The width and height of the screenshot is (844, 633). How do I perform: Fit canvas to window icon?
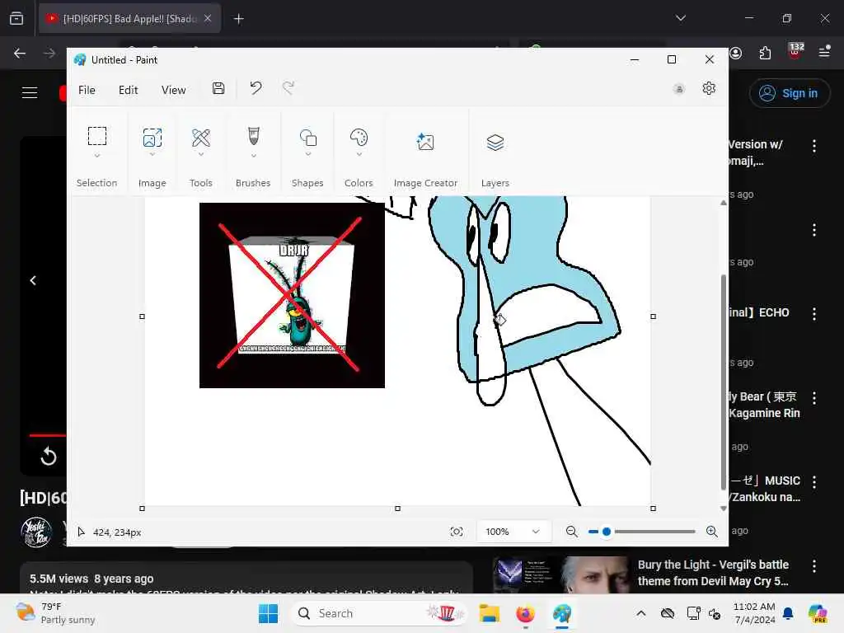[457, 532]
